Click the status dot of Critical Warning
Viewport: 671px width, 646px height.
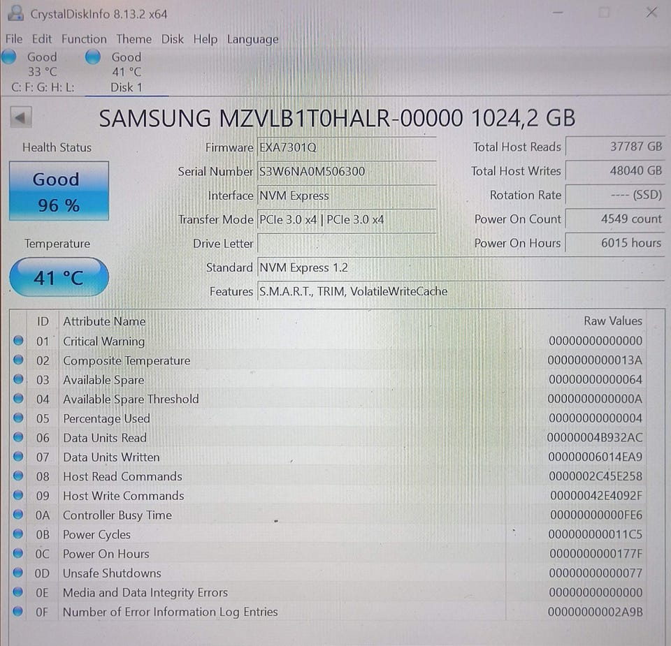(18, 340)
